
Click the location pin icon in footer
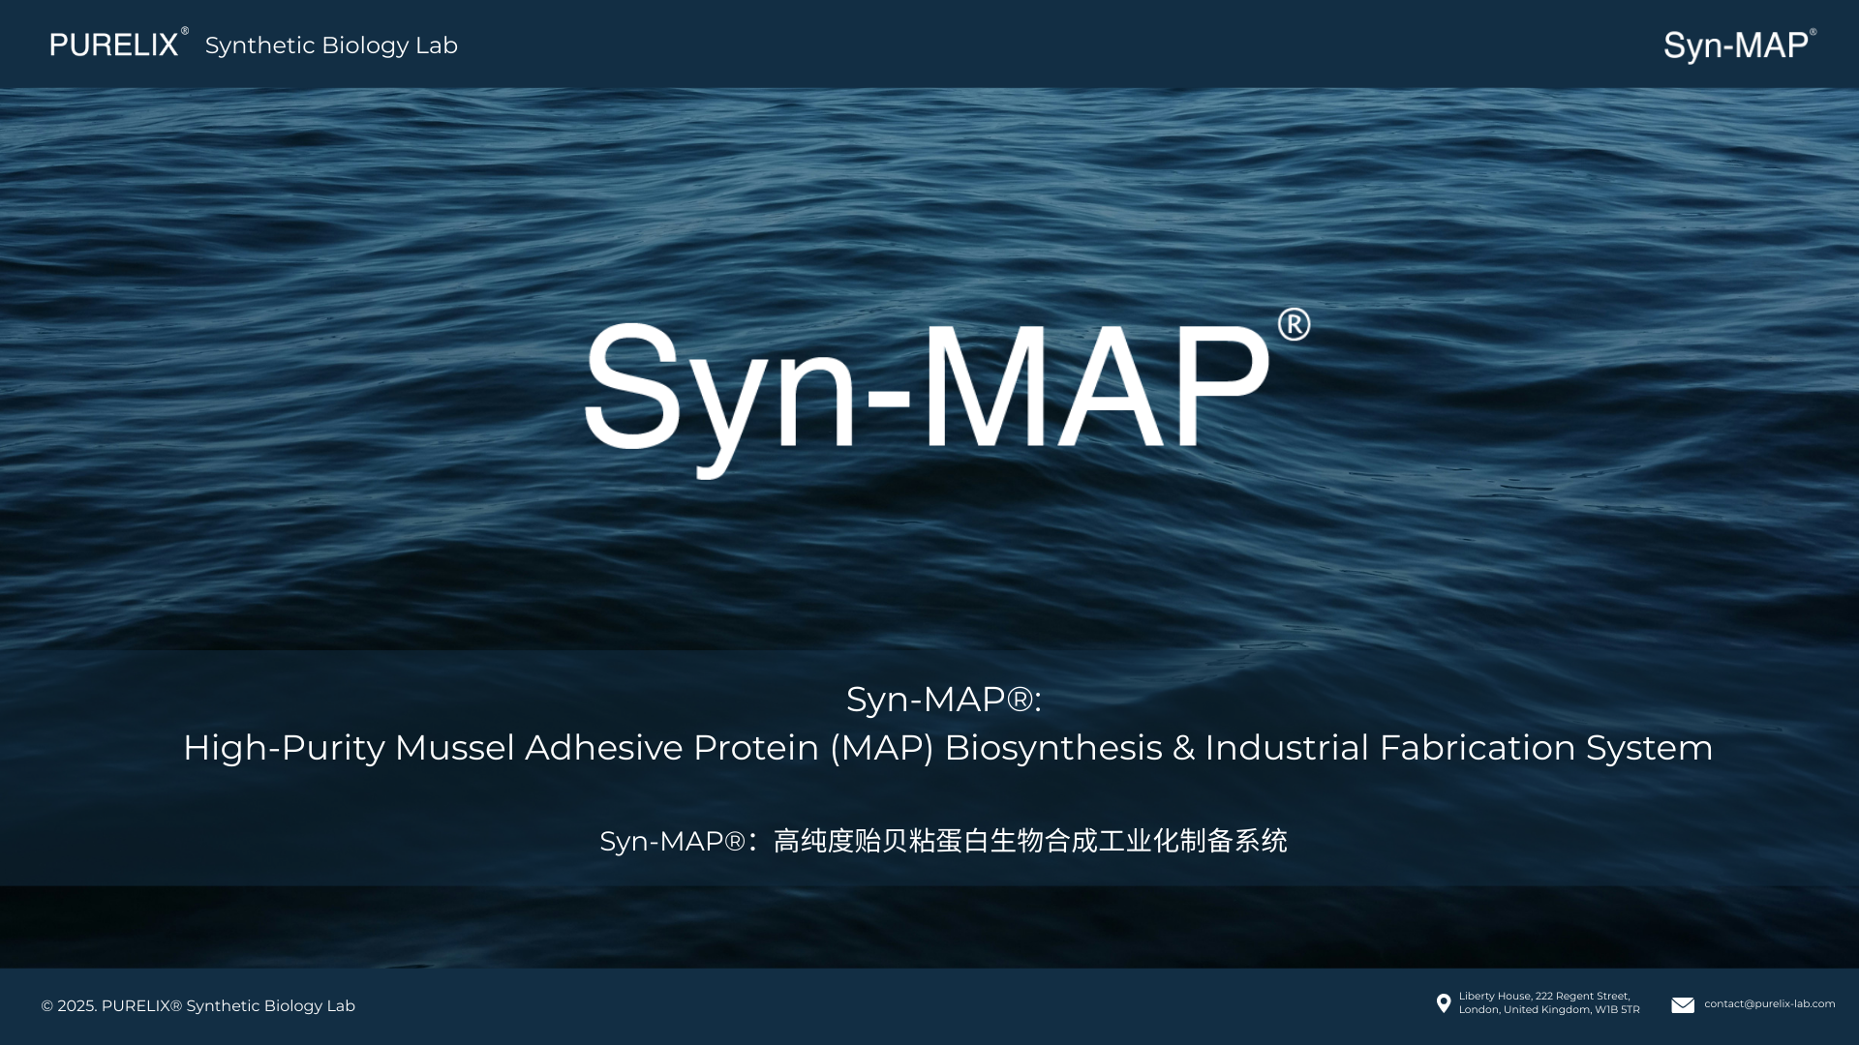tap(1443, 1003)
